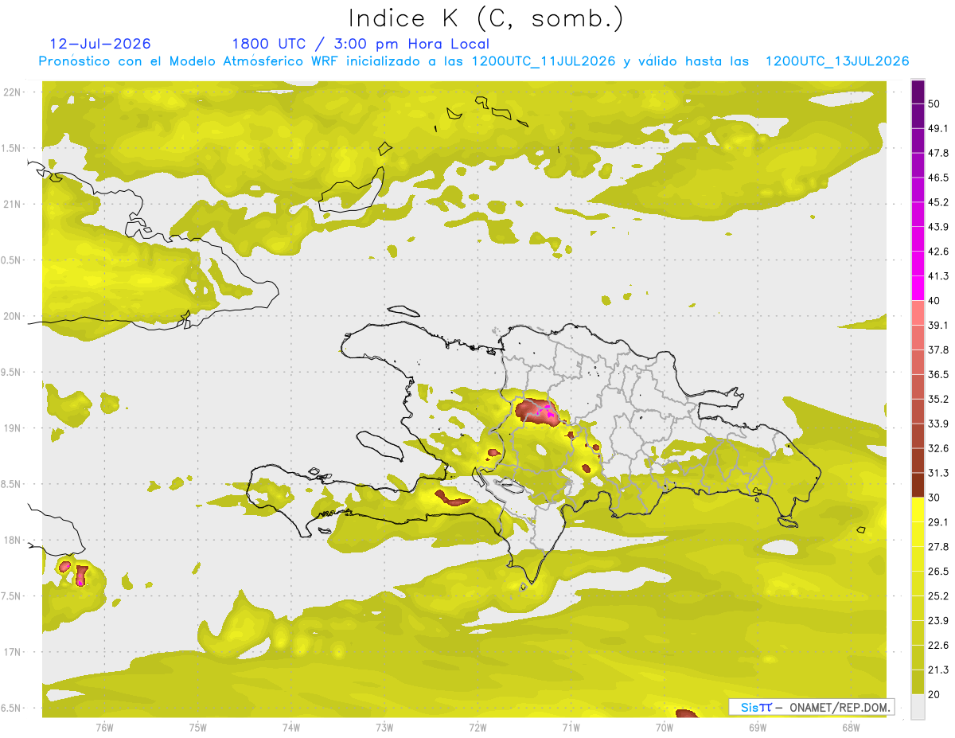Click the '35.2' color bar label

point(938,399)
